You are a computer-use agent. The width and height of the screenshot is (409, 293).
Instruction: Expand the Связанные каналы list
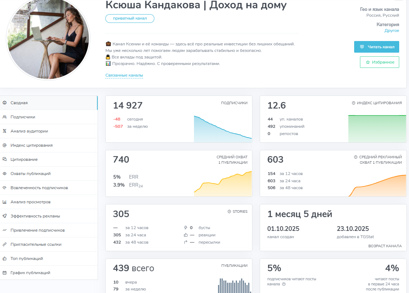(x=124, y=76)
